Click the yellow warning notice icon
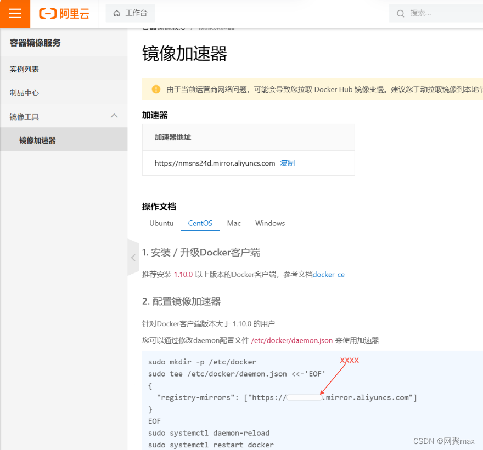483x450 pixels. coord(156,89)
